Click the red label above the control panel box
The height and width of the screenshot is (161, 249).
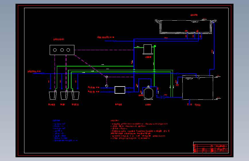(59, 39)
